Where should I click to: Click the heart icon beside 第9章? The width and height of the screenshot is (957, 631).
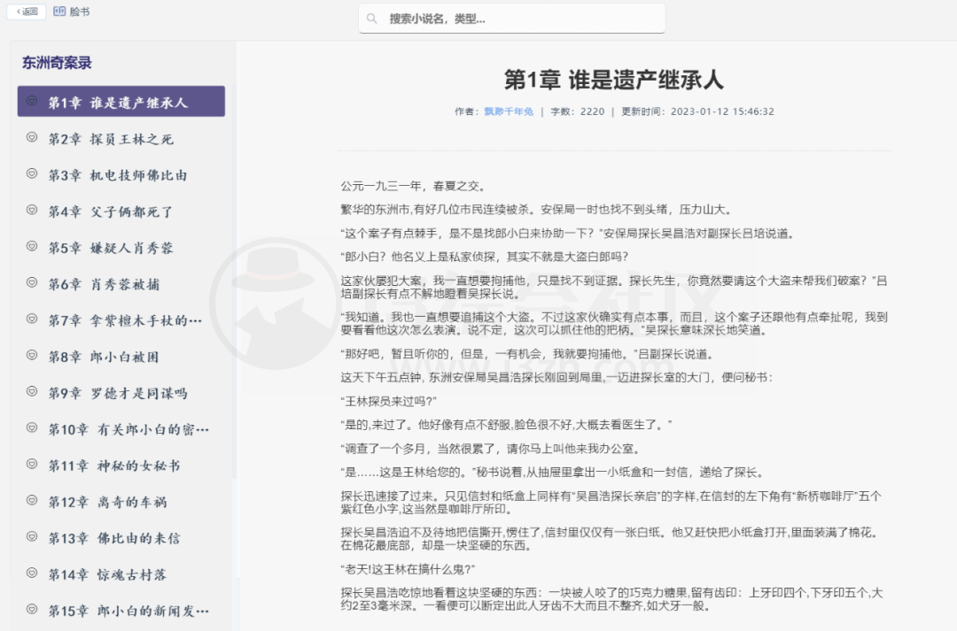pos(33,391)
